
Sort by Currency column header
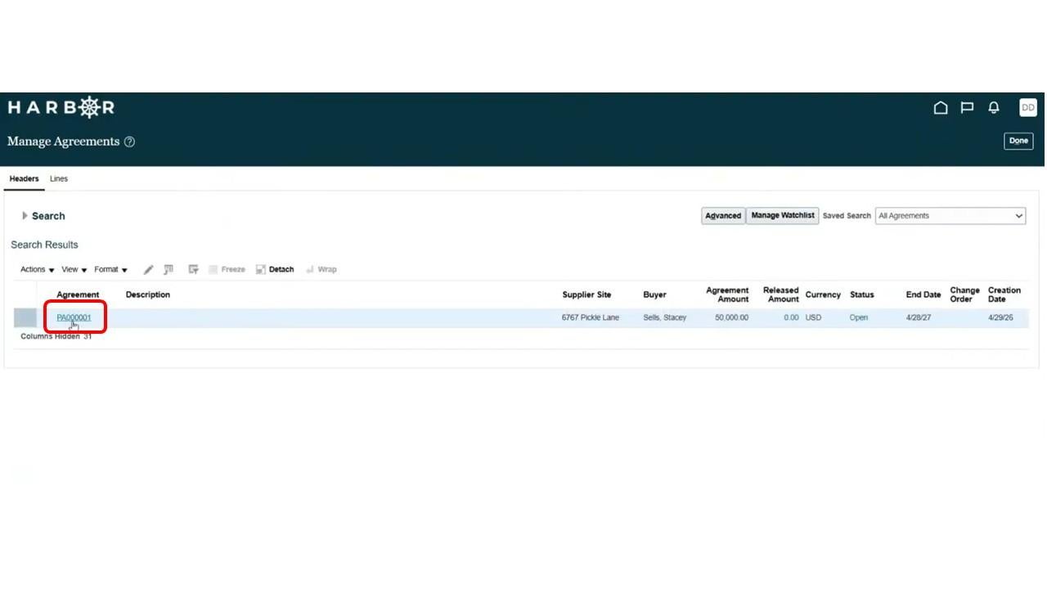(x=823, y=294)
